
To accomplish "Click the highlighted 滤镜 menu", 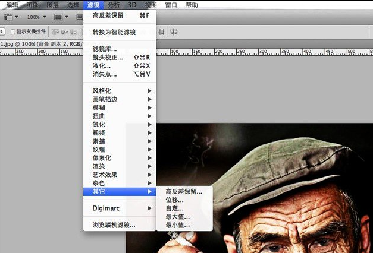I will coord(93,5).
